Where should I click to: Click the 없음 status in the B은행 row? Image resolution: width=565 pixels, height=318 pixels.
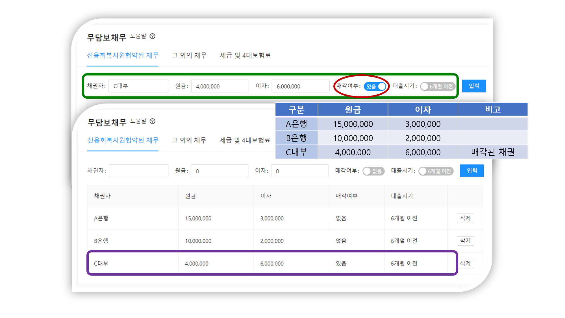coord(341,241)
